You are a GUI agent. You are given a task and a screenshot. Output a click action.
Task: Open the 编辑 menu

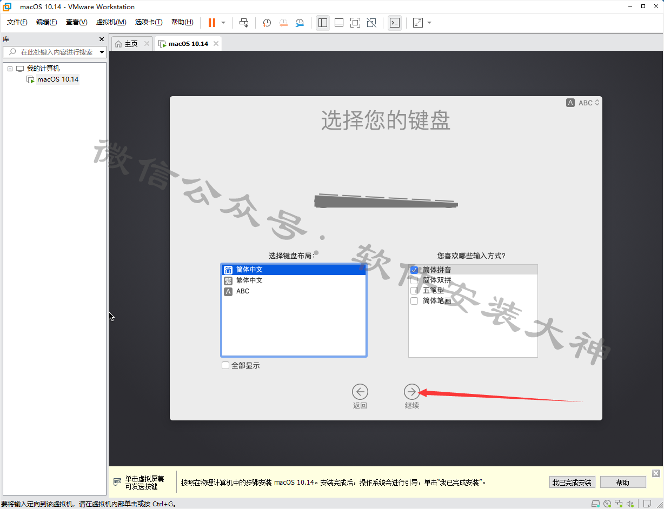click(47, 22)
